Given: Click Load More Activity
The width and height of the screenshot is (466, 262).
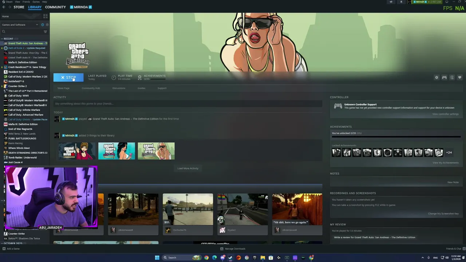Looking at the screenshot, I should pyautogui.click(x=188, y=168).
